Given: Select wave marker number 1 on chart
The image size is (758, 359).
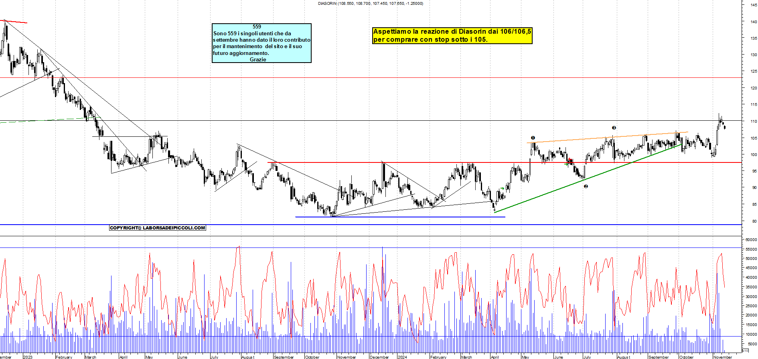Looking at the screenshot, I should click(533, 138).
